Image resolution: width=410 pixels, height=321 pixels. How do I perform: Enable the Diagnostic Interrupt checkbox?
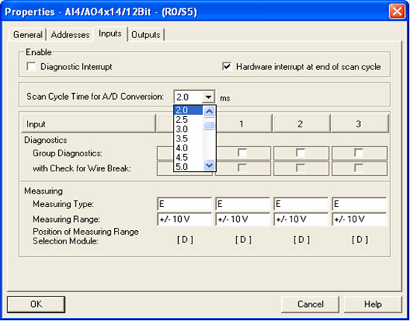tap(31, 67)
